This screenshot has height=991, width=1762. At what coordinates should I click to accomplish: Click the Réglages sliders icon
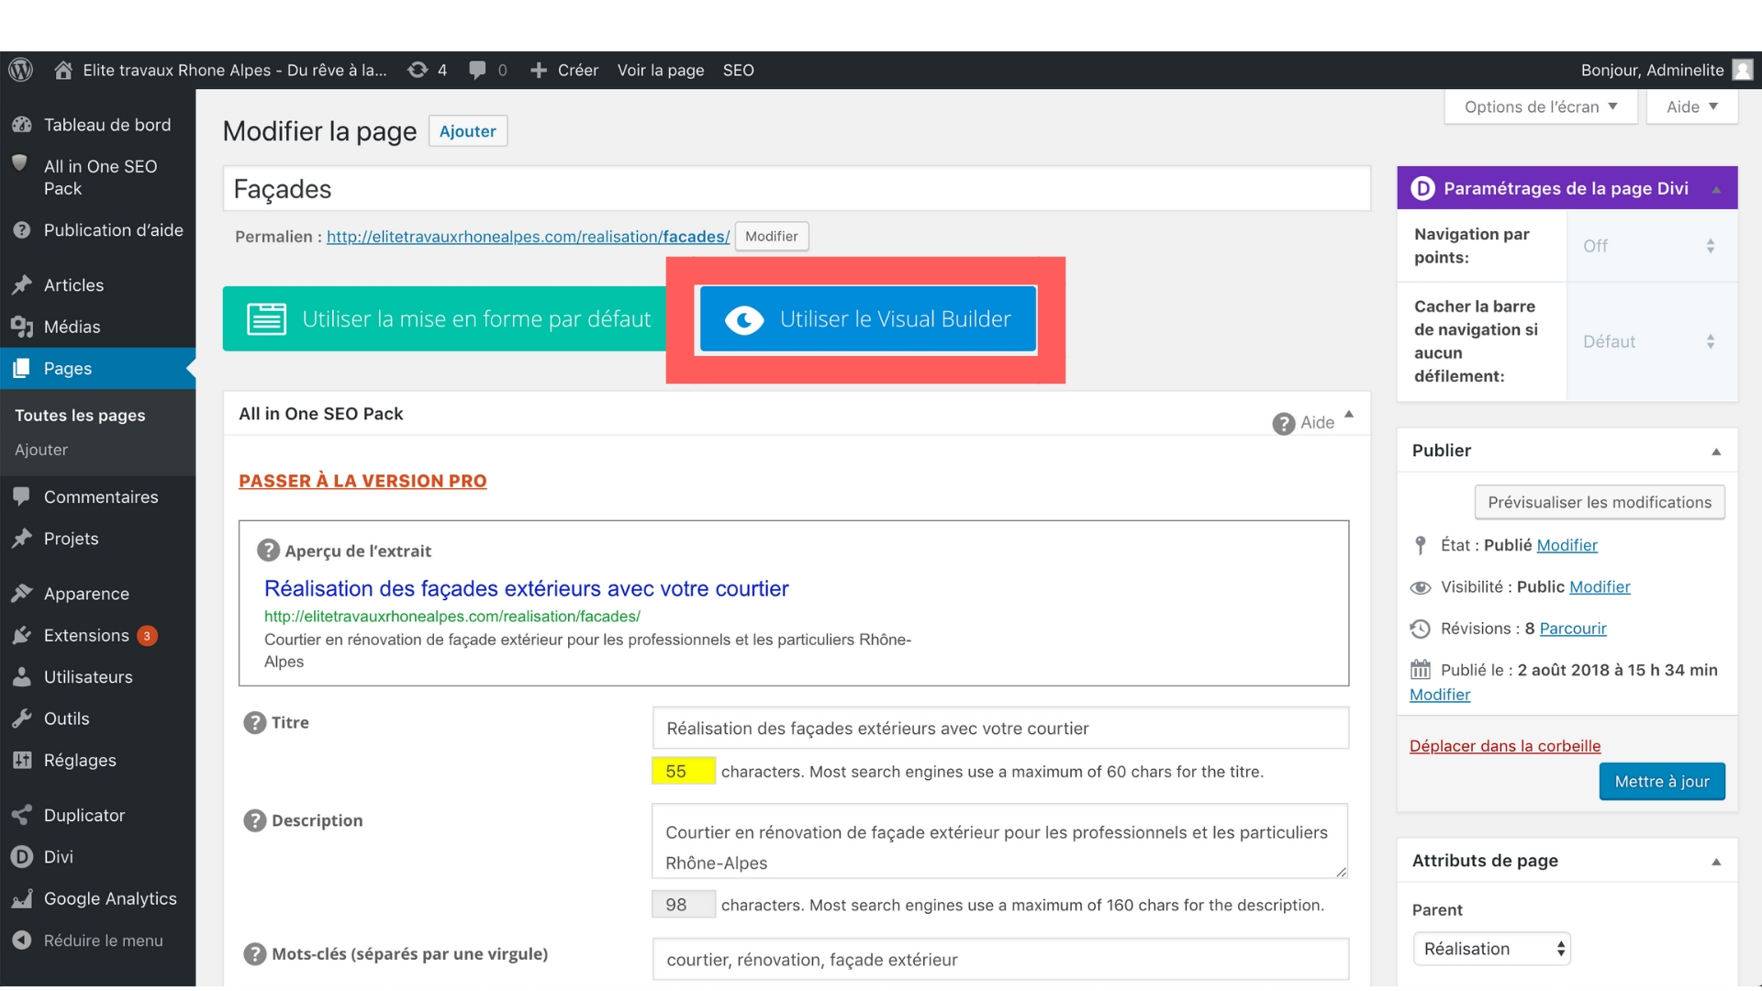[22, 760]
